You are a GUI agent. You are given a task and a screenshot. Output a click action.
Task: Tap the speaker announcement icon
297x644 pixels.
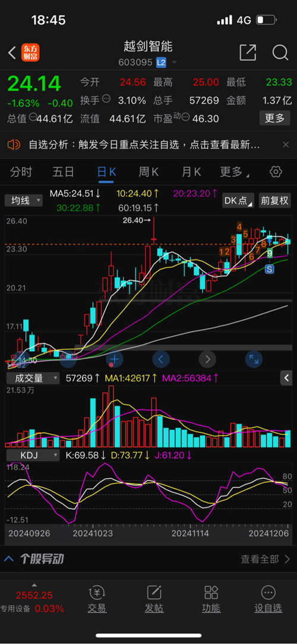[x=14, y=145]
